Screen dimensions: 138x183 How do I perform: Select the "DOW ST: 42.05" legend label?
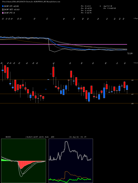tap(11, 6)
